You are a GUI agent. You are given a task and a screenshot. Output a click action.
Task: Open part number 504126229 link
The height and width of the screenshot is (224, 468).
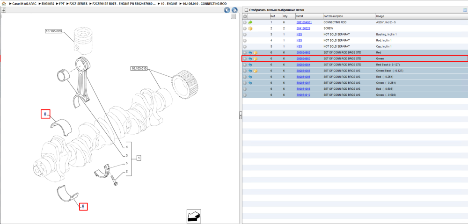click(303, 29)
